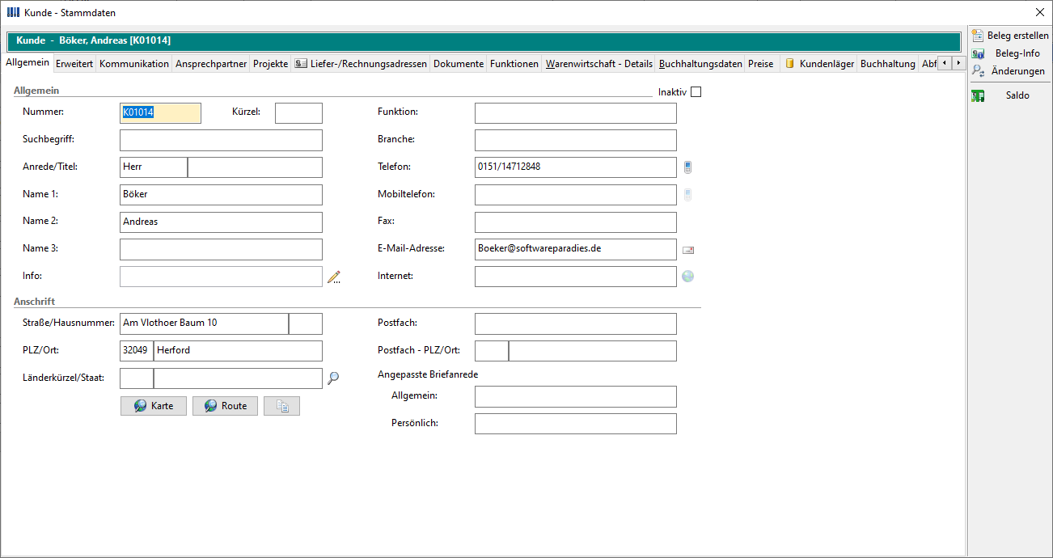
Task: Click the Funktion input field
Action: [x=576, y=113]
